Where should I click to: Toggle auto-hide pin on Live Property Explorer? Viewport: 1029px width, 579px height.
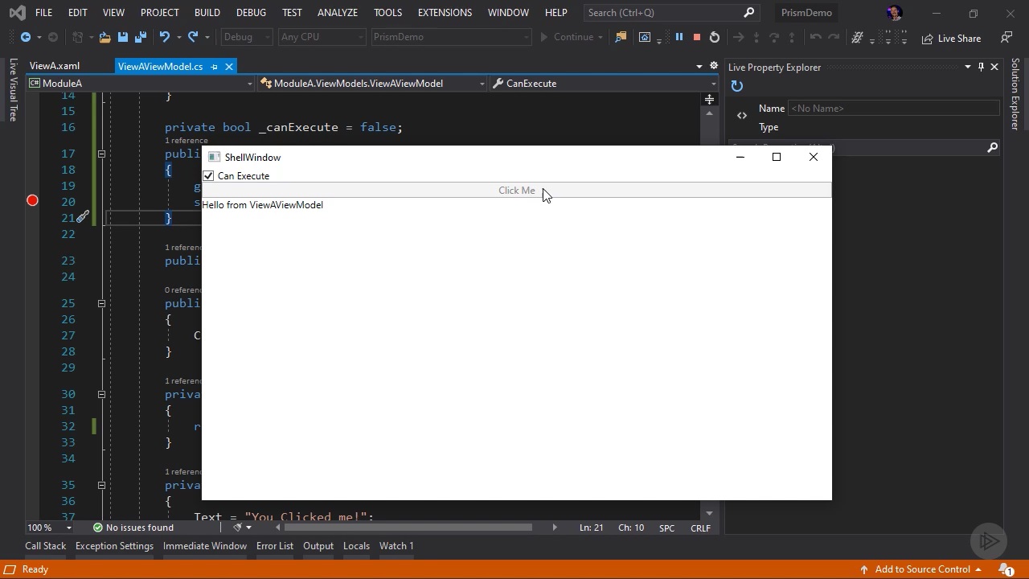click(981, 67)
